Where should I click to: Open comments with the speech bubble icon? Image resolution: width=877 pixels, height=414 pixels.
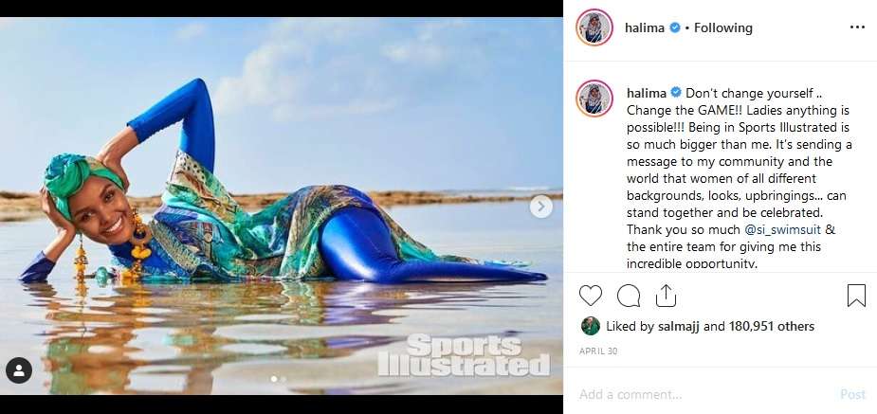[628, 296]
